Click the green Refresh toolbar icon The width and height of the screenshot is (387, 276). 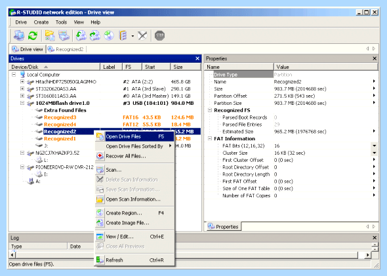point(33,35)
